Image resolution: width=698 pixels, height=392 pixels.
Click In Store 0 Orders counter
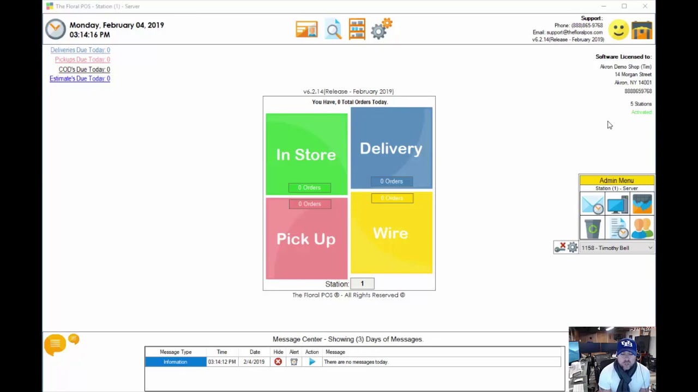click(309, 187)
